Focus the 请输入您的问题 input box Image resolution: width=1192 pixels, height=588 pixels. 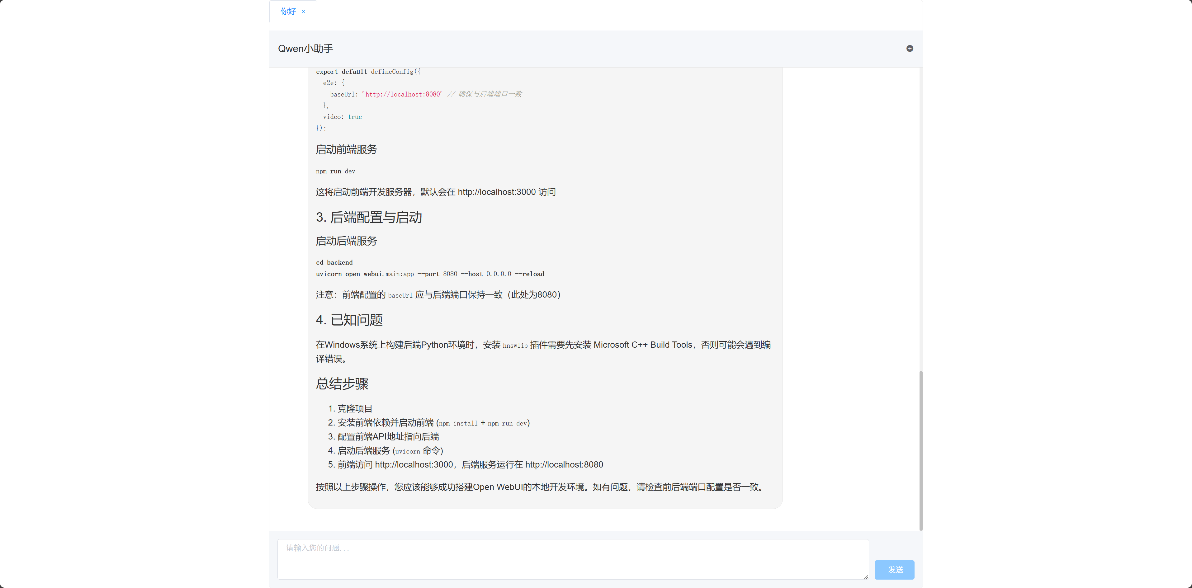(x=572, y=558)
